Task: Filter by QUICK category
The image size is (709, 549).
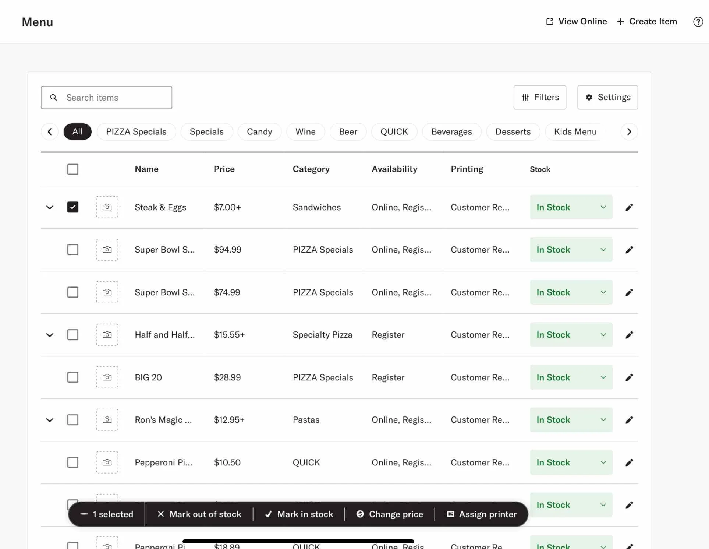Action: (x=394, y=132)
